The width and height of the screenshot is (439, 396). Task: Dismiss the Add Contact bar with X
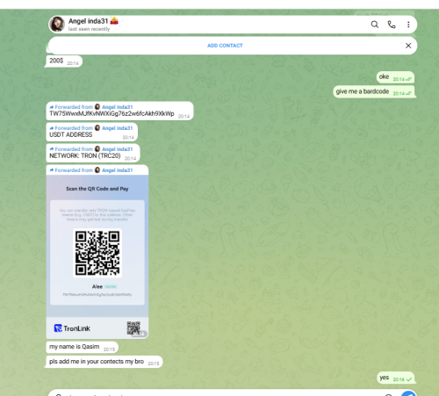(408, 46)
